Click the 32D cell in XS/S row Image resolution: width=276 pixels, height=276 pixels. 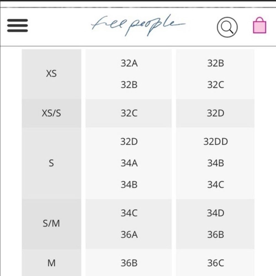216,113
